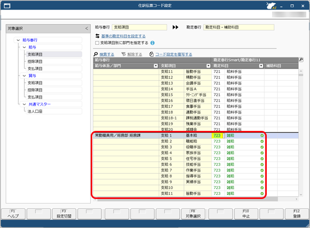Image resolution: width=310 pixels, height=228 pixels.
Task: Select 控除項目 under 給与 in the tree
Action: click(x=54, y=62)
